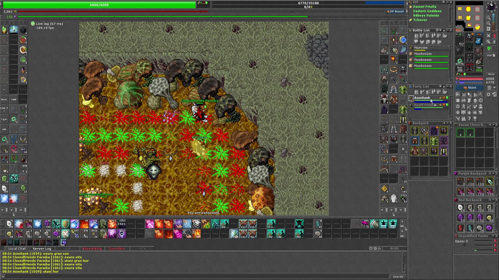Select the armor equipment slot

(x=469, y=47)
